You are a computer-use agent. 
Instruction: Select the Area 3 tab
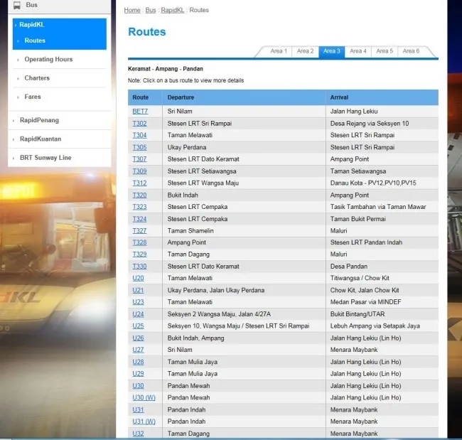click(x=332, y=51)
